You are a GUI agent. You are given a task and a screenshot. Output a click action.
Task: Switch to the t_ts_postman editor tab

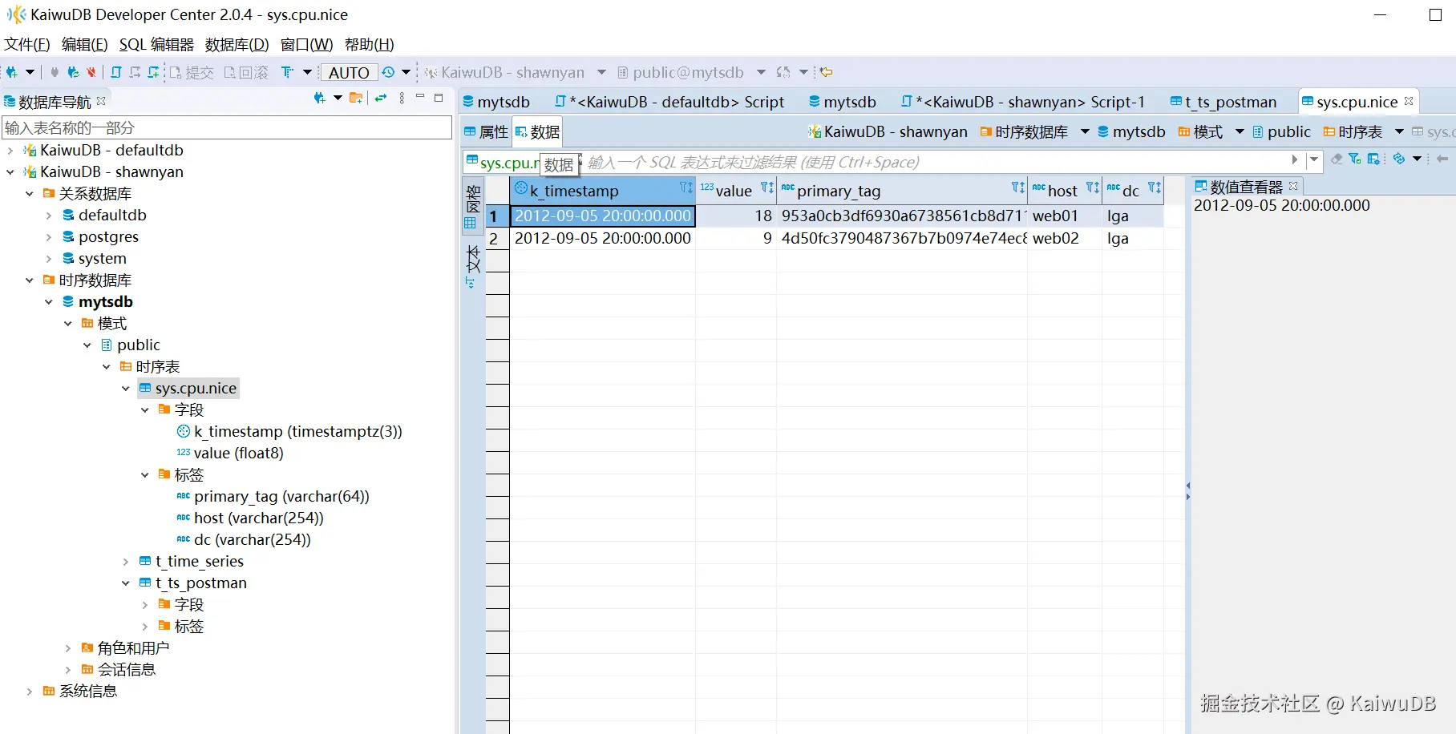click(1223, 102)
